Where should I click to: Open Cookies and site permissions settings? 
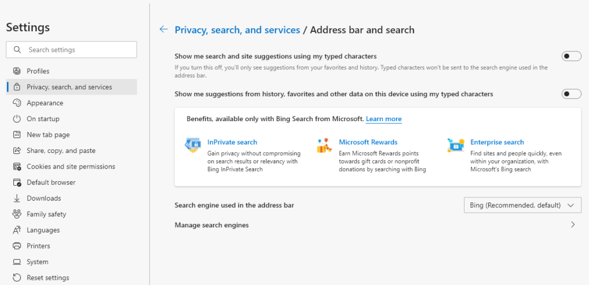(x=70, y=166)
